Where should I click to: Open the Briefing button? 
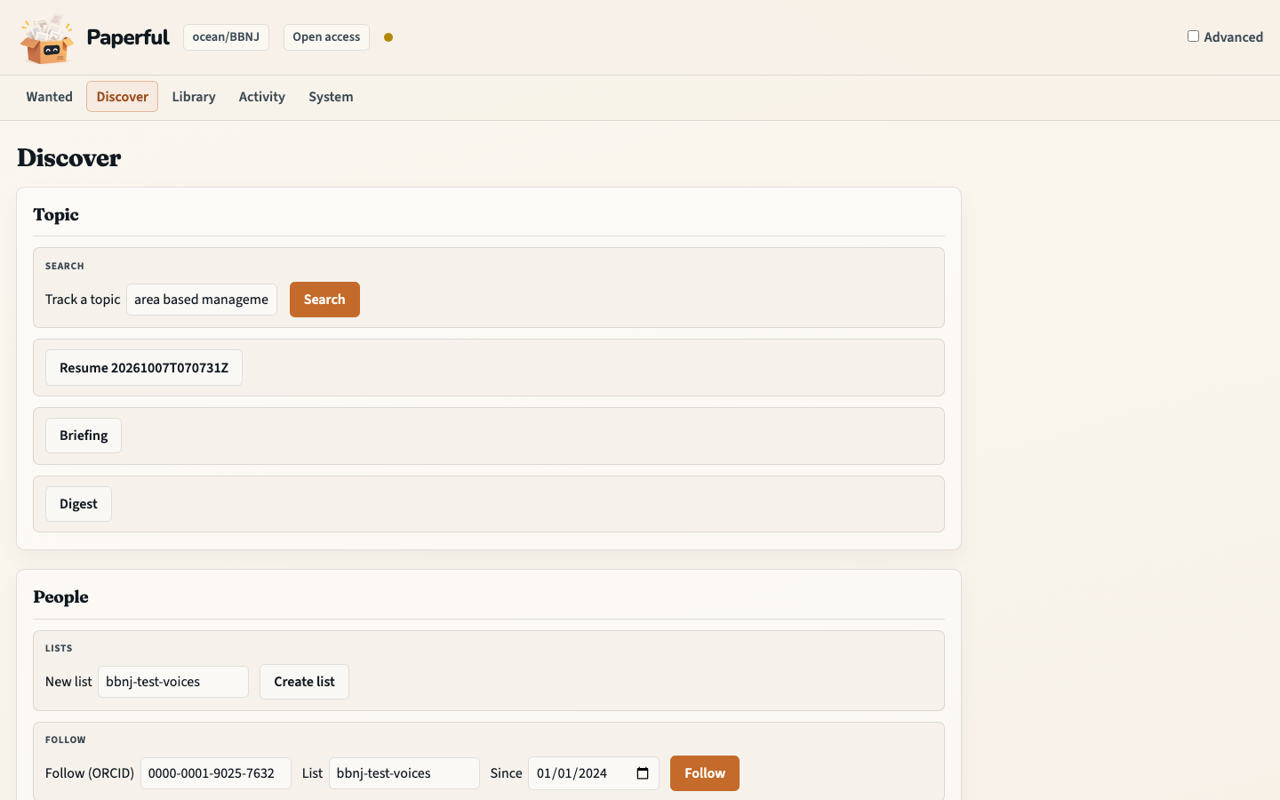click(84, 436)
